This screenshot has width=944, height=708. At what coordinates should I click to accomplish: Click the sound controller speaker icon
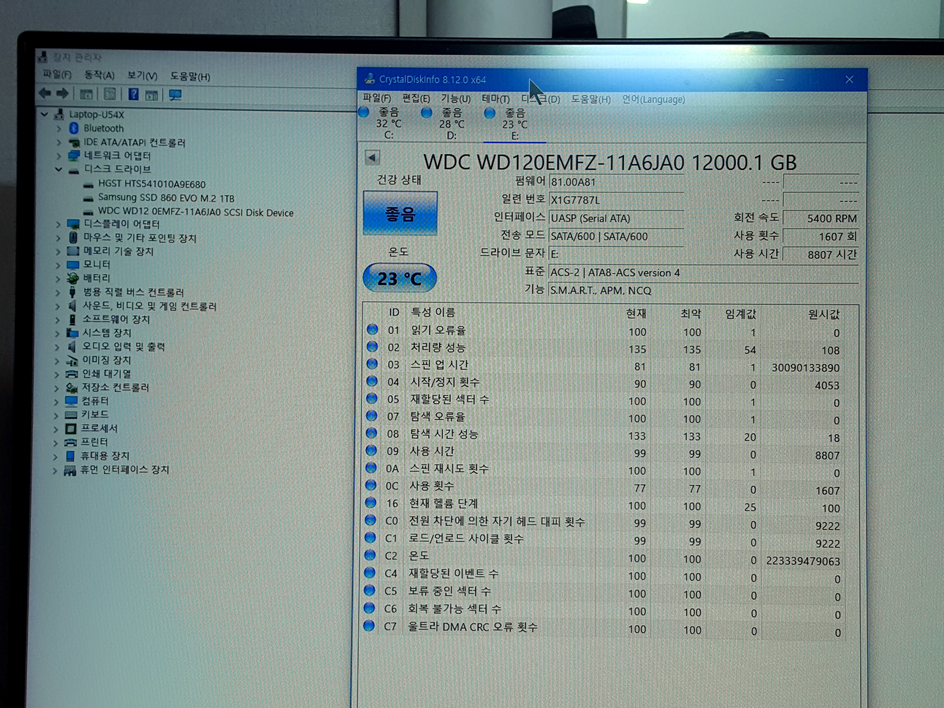click(72, 306)
